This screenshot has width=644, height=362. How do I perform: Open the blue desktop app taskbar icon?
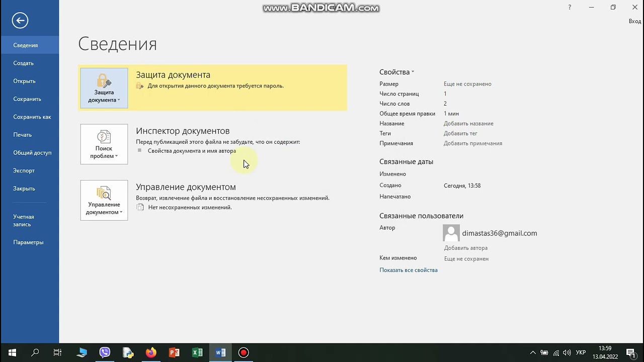(x=82, y=352)
